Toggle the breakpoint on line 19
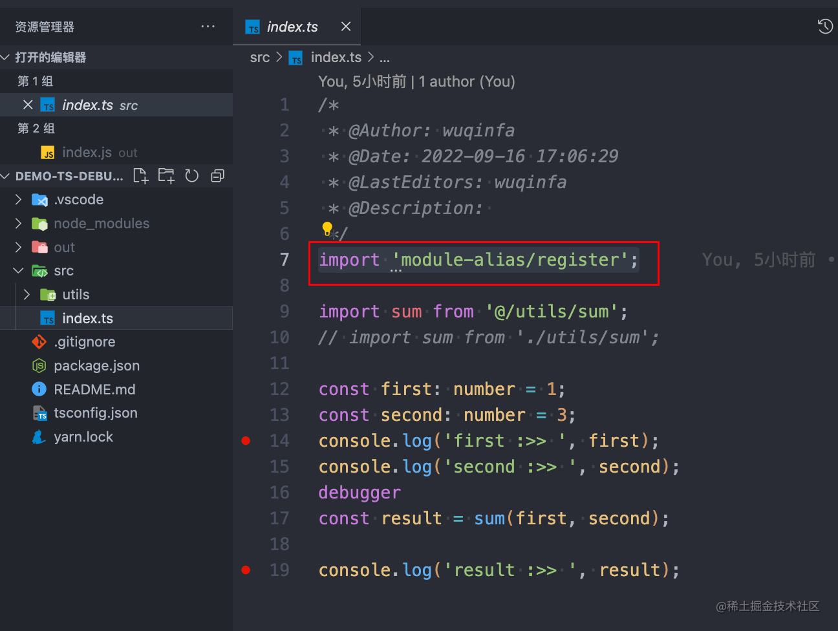Screen dimensions: 838x631 [246, 570]
